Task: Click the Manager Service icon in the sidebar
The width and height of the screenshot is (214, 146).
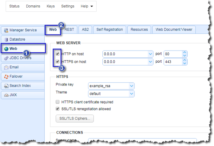Action: coord(6,30)
